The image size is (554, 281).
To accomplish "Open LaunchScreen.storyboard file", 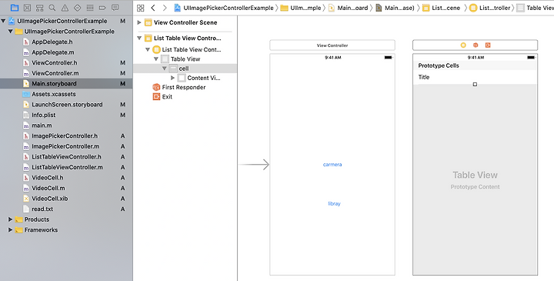I will pyautogui.click(x=66, y=104).
